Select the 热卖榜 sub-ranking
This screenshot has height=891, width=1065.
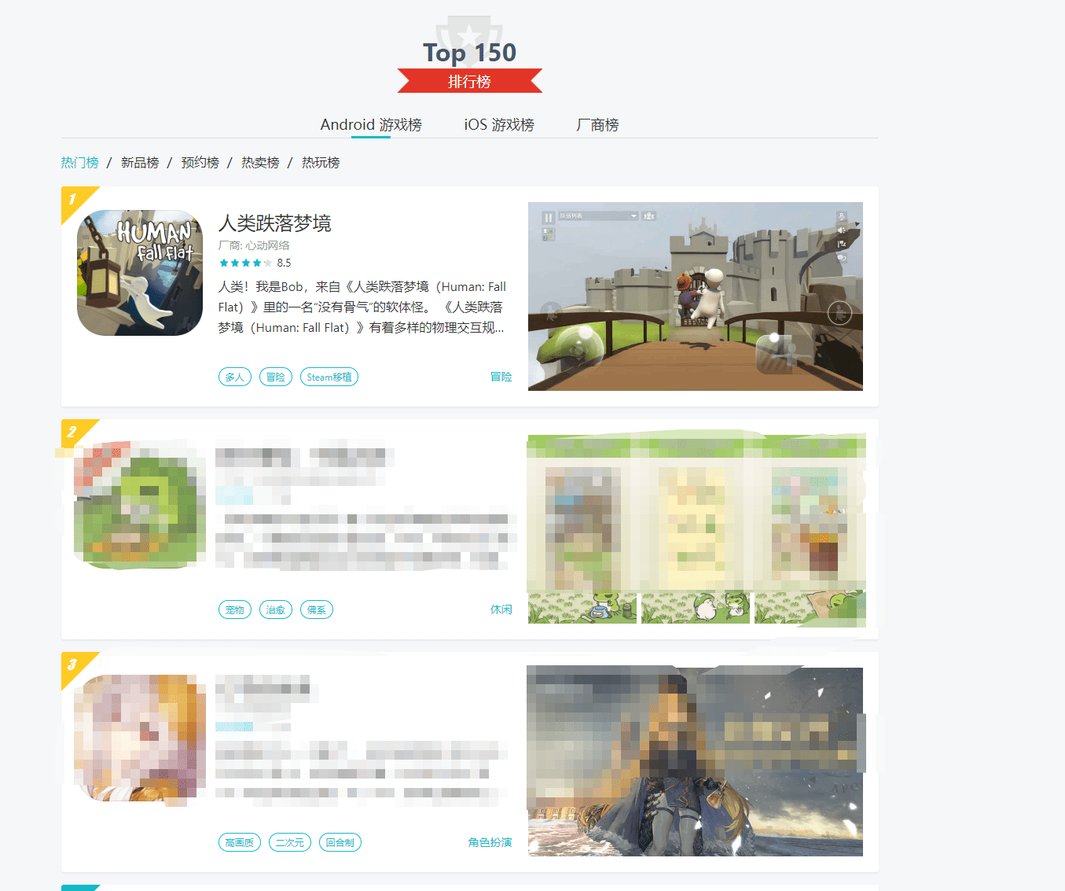coord(260,163)
